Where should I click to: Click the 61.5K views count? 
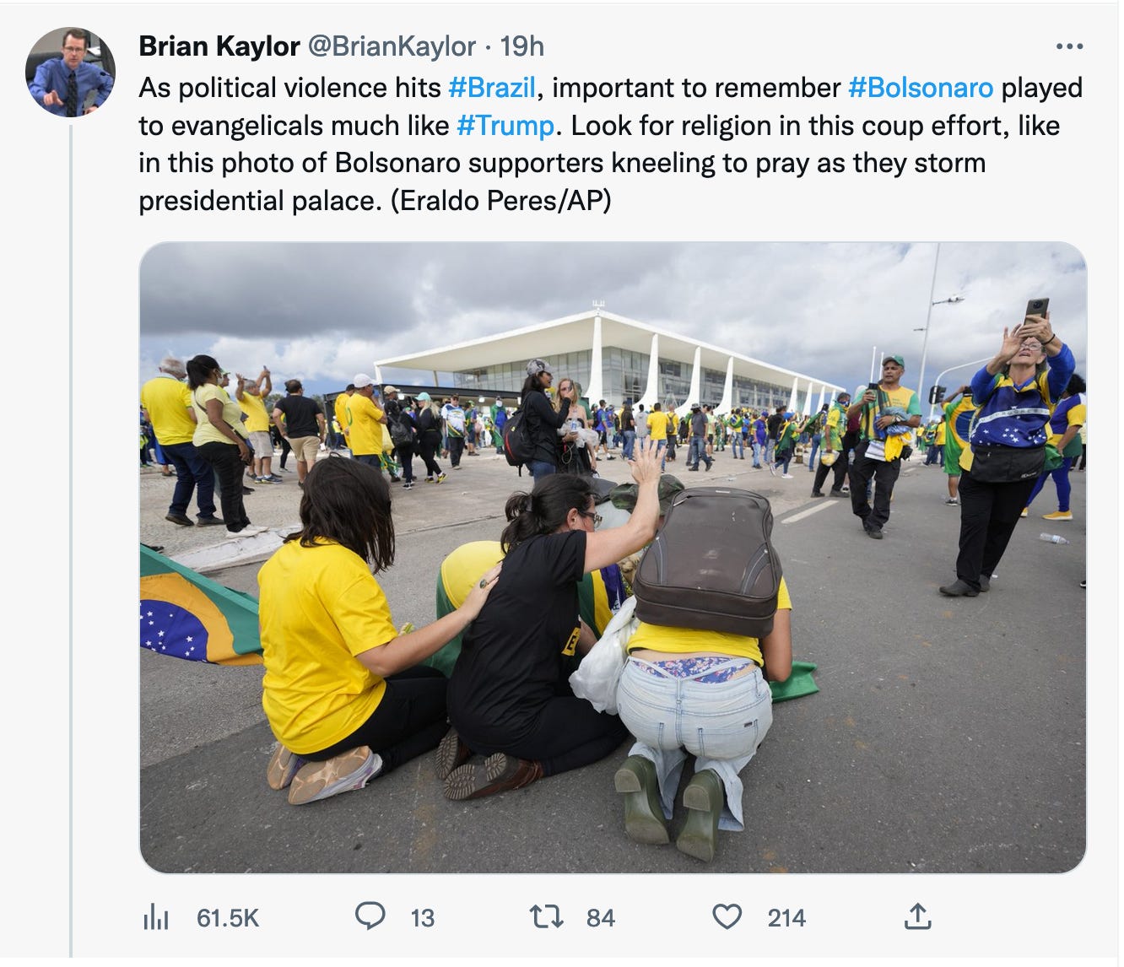click(x=228, y=917)
